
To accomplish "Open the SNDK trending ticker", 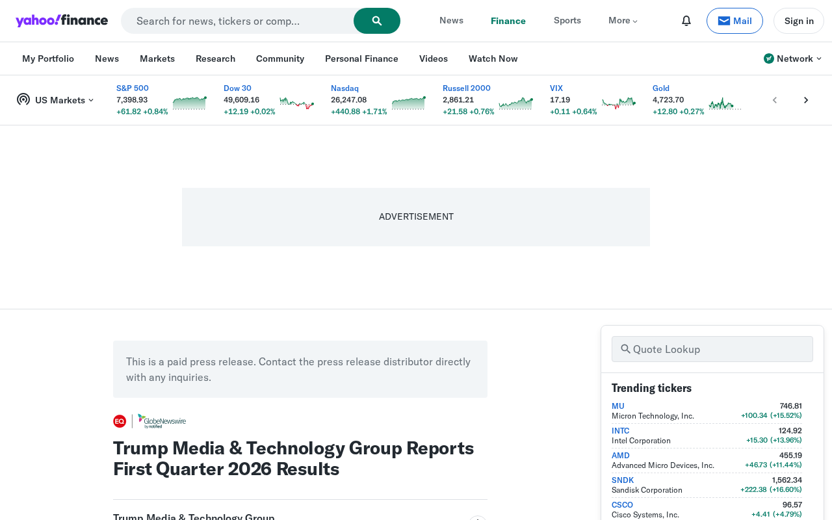I will (623, 480).
